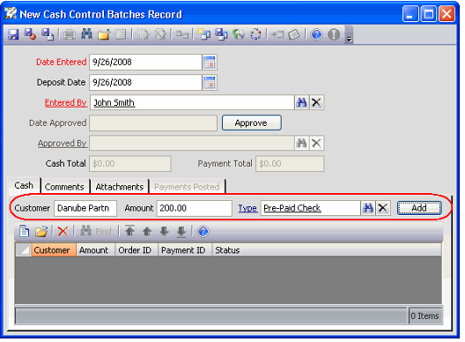This screenshot has width=465, height=342.
Task: Click Save and New toolbar icon
Action: [48, 34]
